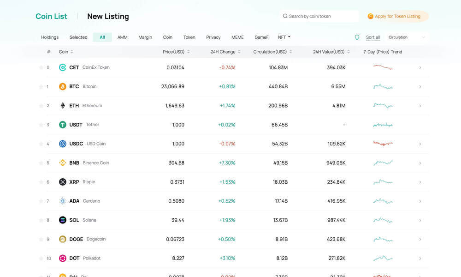
Task: Open the Circulation sort dropdown
Action: (x=407, y=37)
